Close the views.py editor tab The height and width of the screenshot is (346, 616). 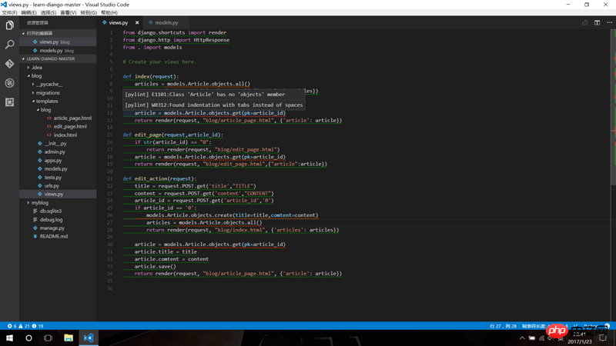[137, 23]
